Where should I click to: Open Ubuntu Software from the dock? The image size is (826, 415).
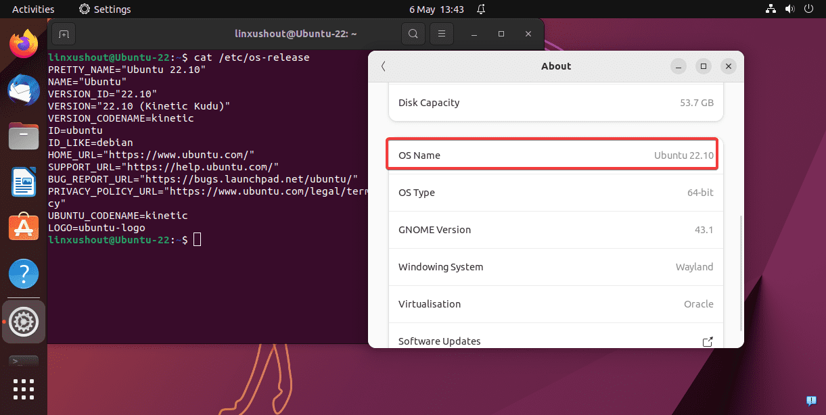[x=24, y=228]
